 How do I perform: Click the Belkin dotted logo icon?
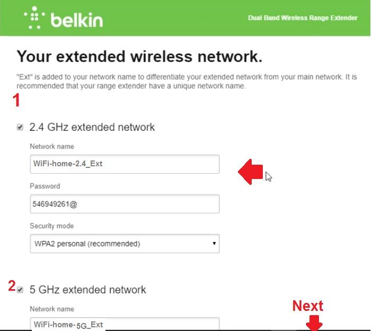[x=35, y=17]
